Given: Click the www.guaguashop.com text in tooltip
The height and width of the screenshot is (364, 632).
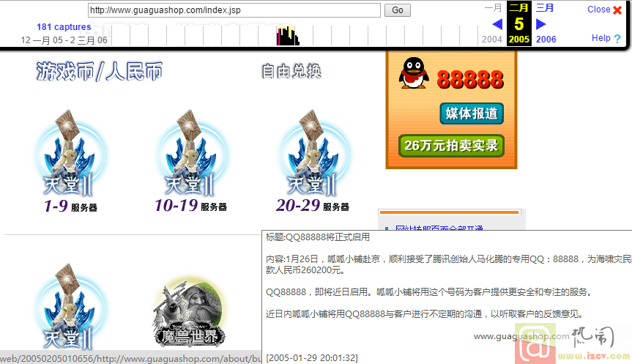Looking at the screenshot, I should (x=521, y=336).
